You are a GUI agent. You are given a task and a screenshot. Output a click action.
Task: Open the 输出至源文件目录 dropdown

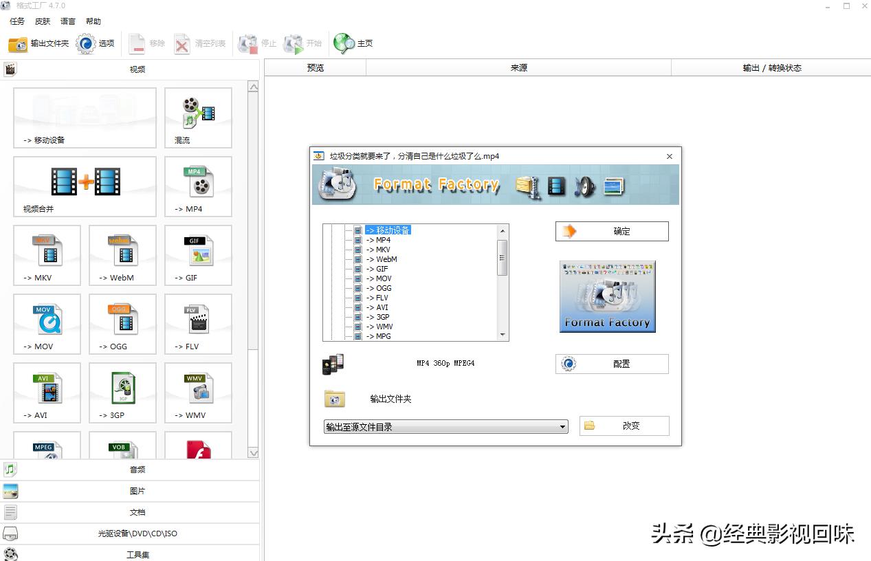446,427
